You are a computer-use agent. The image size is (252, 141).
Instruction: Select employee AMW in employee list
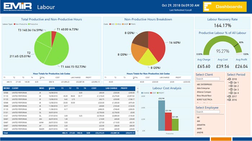tap(199, 129)
